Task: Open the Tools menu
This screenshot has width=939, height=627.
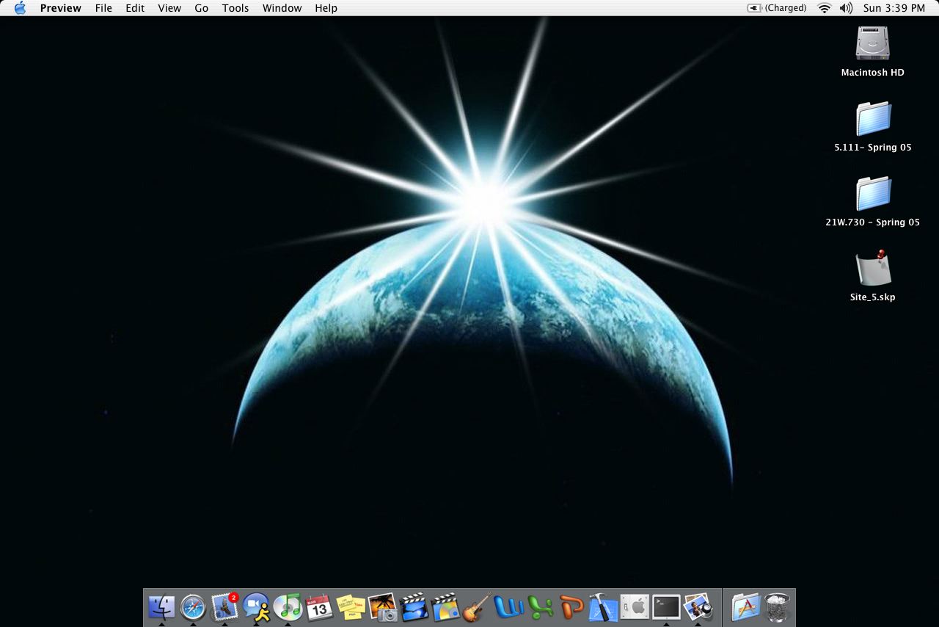Action: pos(235,8)
